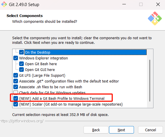Disable Git LFS Large File Support
Viewport: 165px width, 137px height.
pyautogui.click(x=16, y=75)
